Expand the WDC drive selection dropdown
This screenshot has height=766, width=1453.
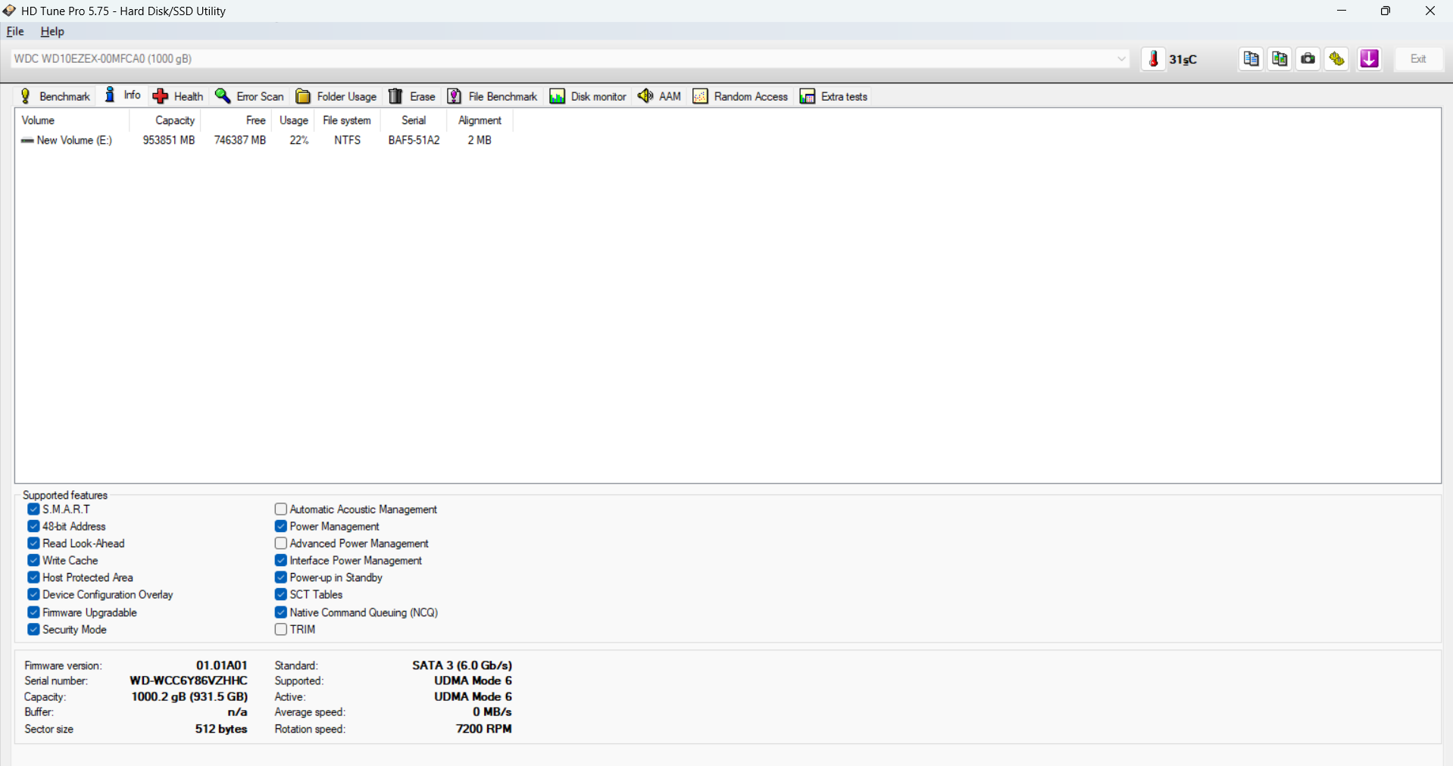pyautogui.click(x=1121, y=59)
